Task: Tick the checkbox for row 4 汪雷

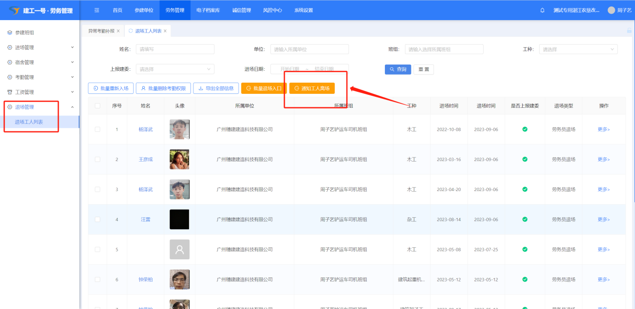Action: coord(97,220)
